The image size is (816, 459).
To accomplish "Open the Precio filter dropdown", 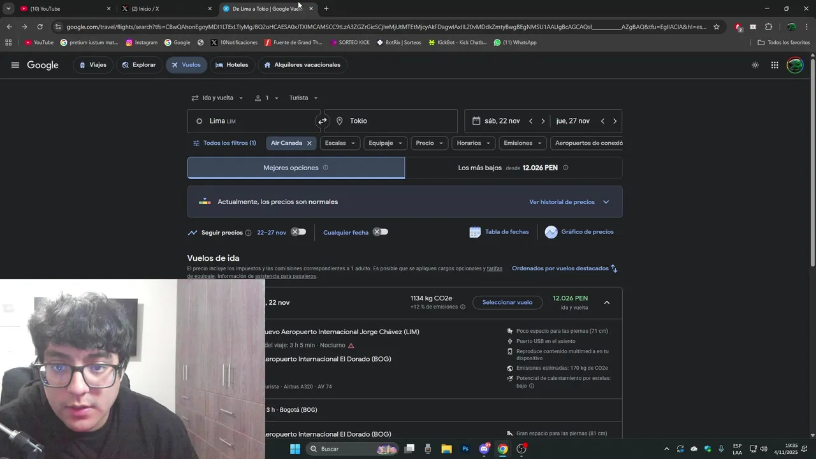I will pyautogui.click(x=430, y=143).
